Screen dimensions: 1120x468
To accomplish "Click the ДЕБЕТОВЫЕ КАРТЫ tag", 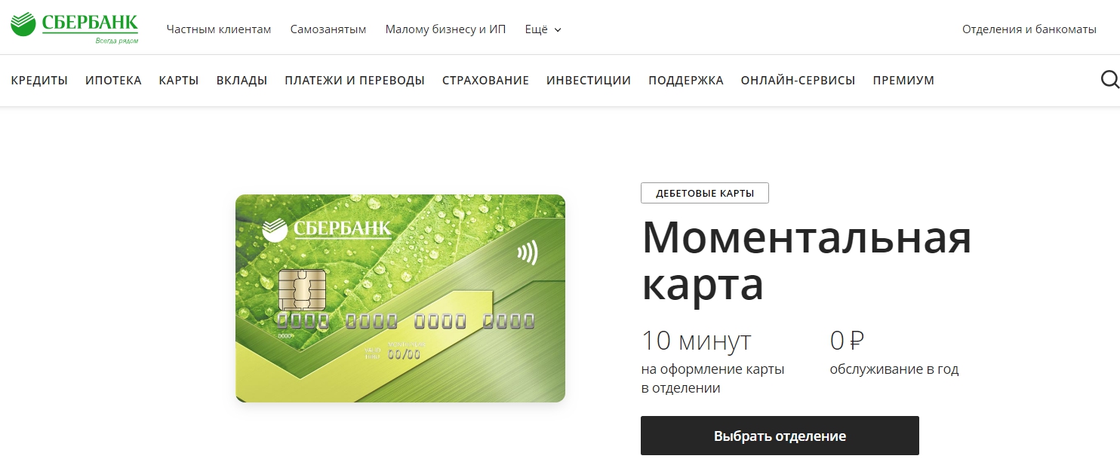I will coord(705,193).
